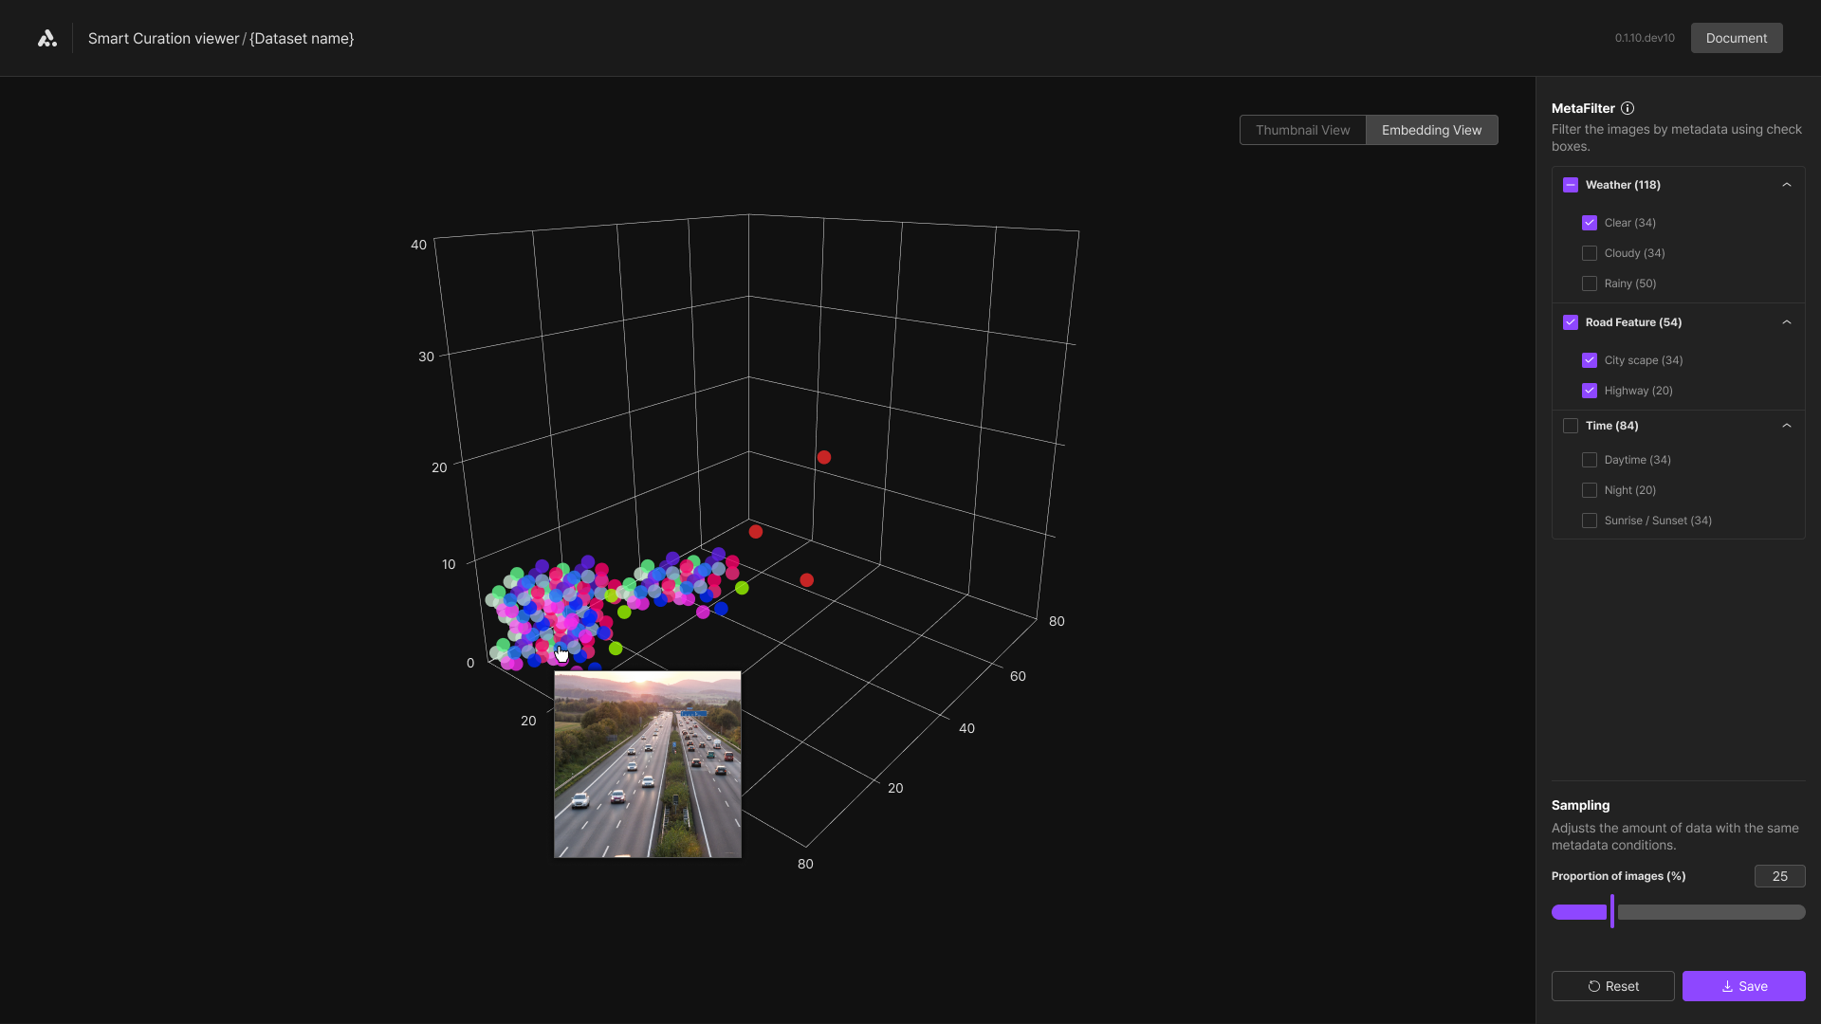Open the Document button
Screen dimensions: 1821x1024
coord(1736,38)
